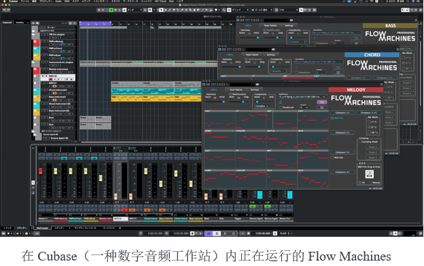Open Settings tab in Melody window

(x=255, y=90)
